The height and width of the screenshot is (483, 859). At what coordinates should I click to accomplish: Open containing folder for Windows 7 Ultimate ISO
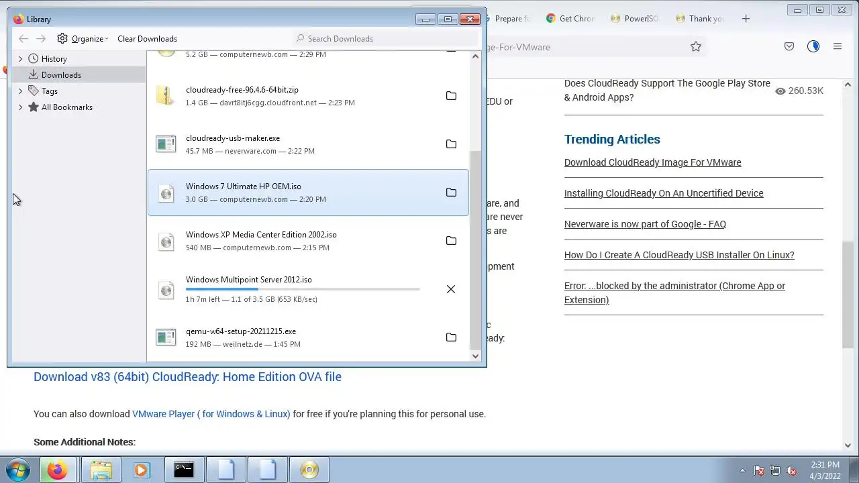pos(451,193)
